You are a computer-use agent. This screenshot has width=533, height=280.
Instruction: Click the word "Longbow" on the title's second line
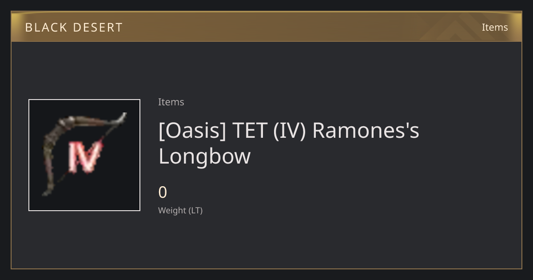[205, 156]
